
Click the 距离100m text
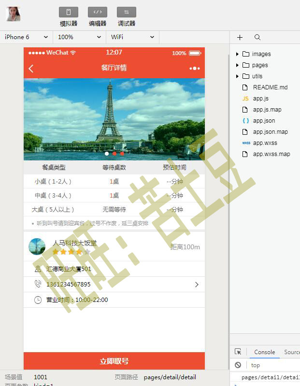click(185, 247)
